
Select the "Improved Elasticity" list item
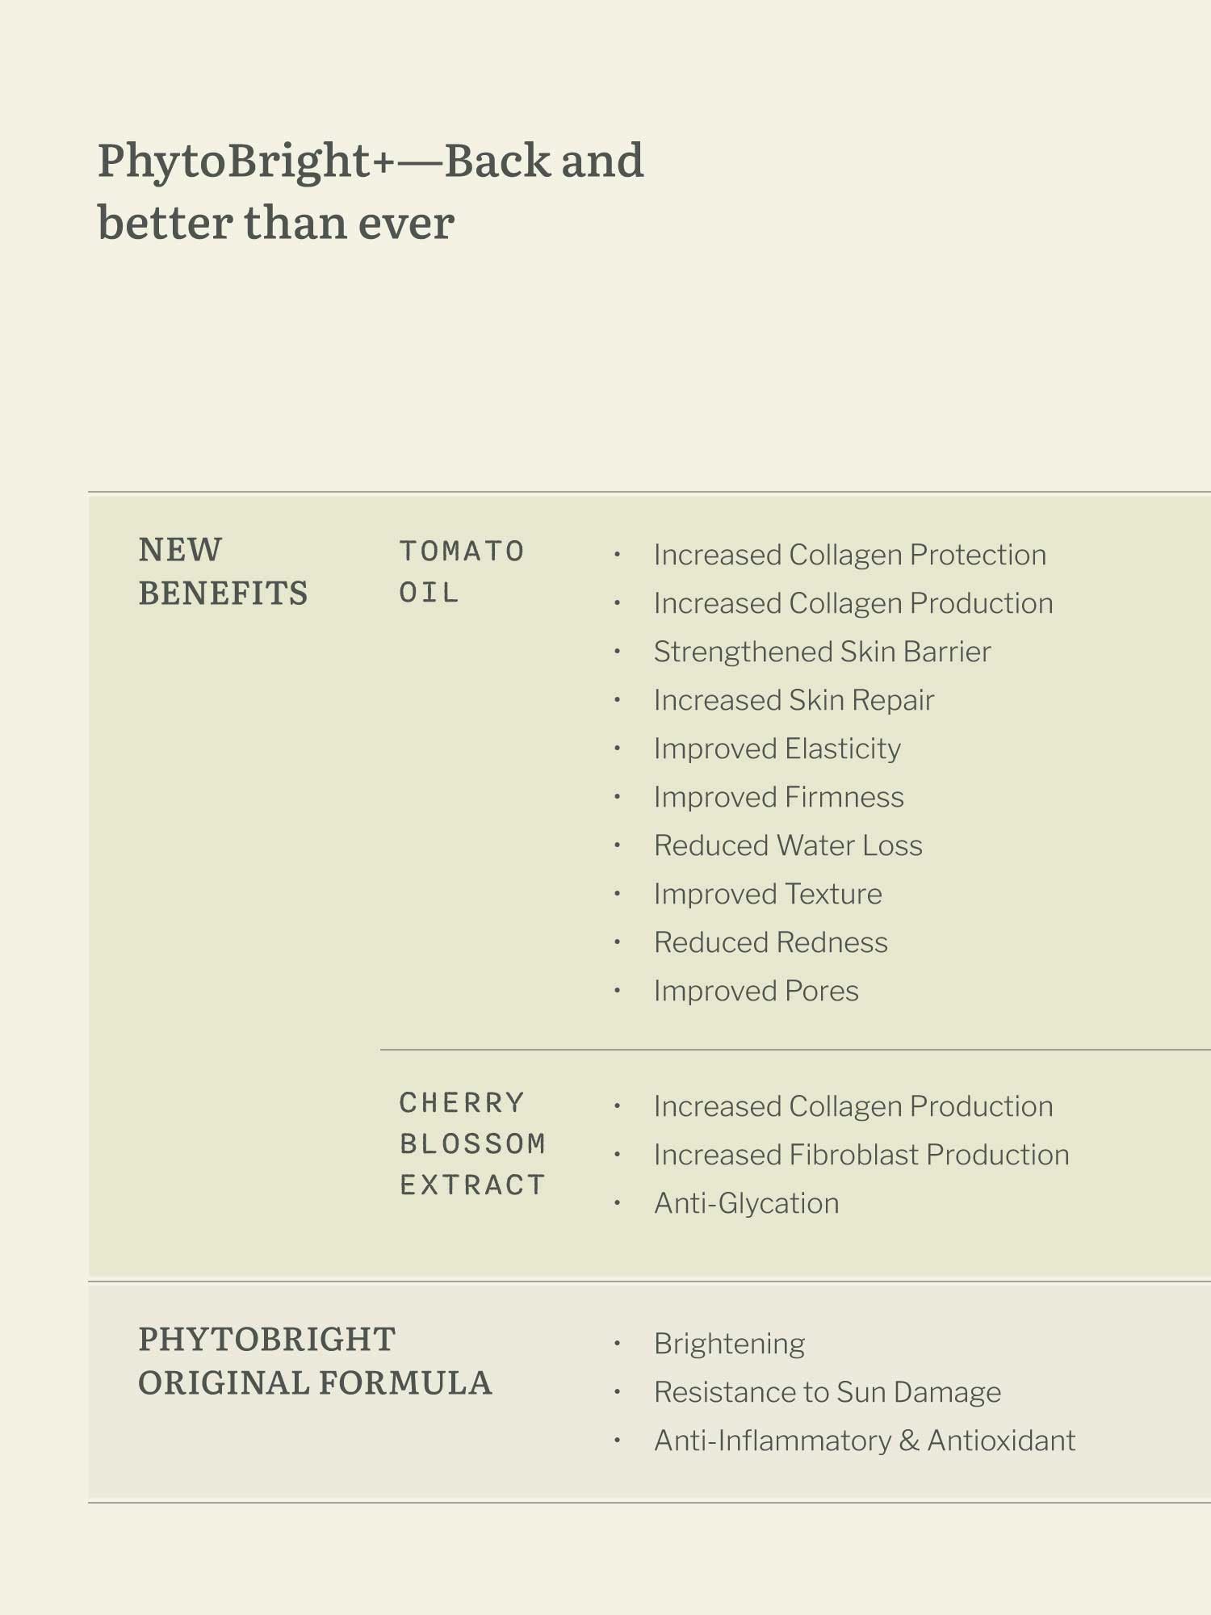[777, 749]
